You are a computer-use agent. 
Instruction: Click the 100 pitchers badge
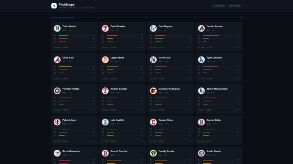click(x=219, y=6)
